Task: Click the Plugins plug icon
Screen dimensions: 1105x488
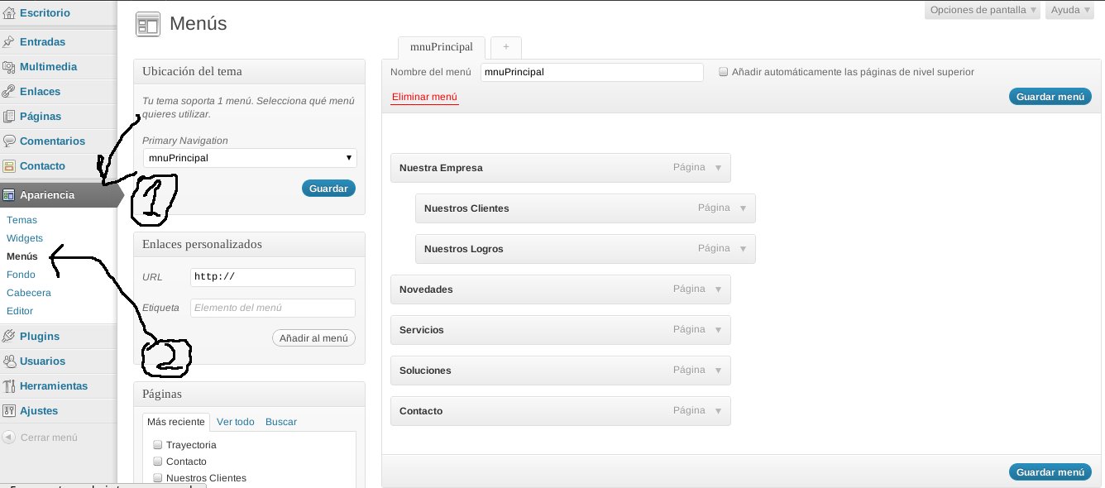Action: click(9, 337)
